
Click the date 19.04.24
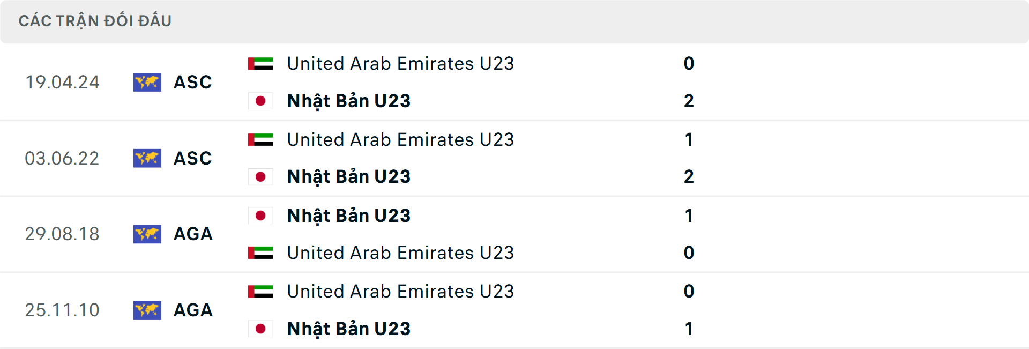point(63,82)
